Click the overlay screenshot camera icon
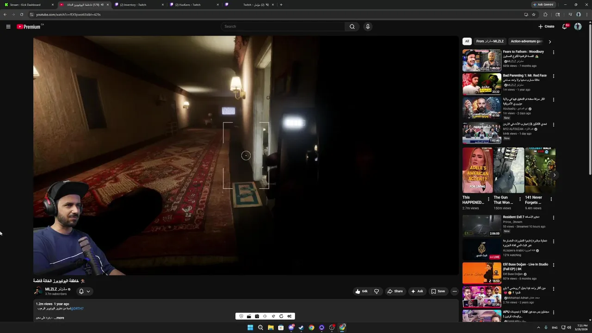 click(257, 316)
